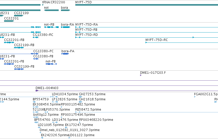The width and height of the screenshot is (218, 139).
Task: Select the bs60g12.5prime EST glyph
Action: point(36,117)
